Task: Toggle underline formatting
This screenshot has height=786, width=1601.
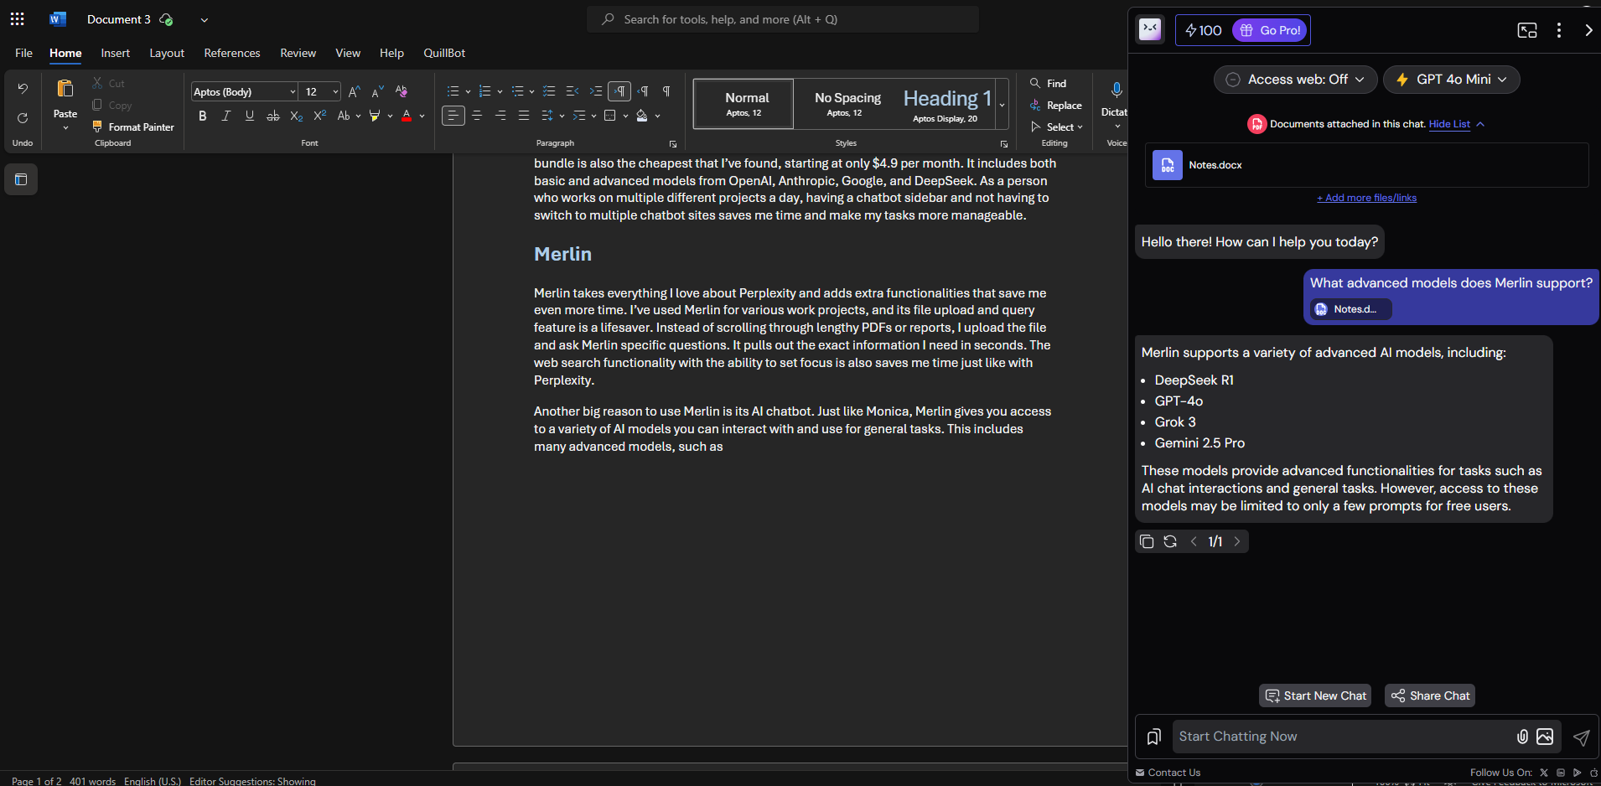Action: click(249, 116)
